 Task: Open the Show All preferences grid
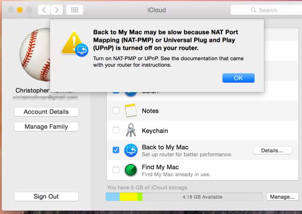pyautogui.click(x=75, y=10)
